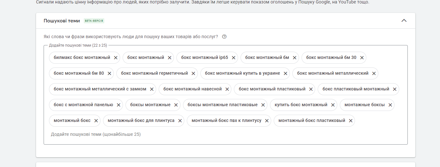Image resolution: width=440 pixels, height=167 pixels.
Task: Click the Пошукові теми section header title
Action: (62, 21)
